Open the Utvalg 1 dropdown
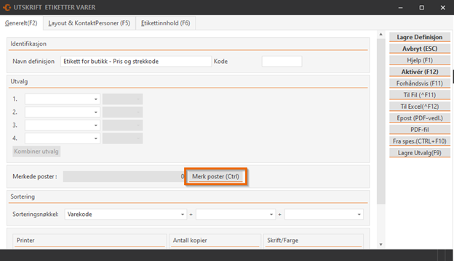Viewport: 454px width, 261px height. click(x=63, y=99)
